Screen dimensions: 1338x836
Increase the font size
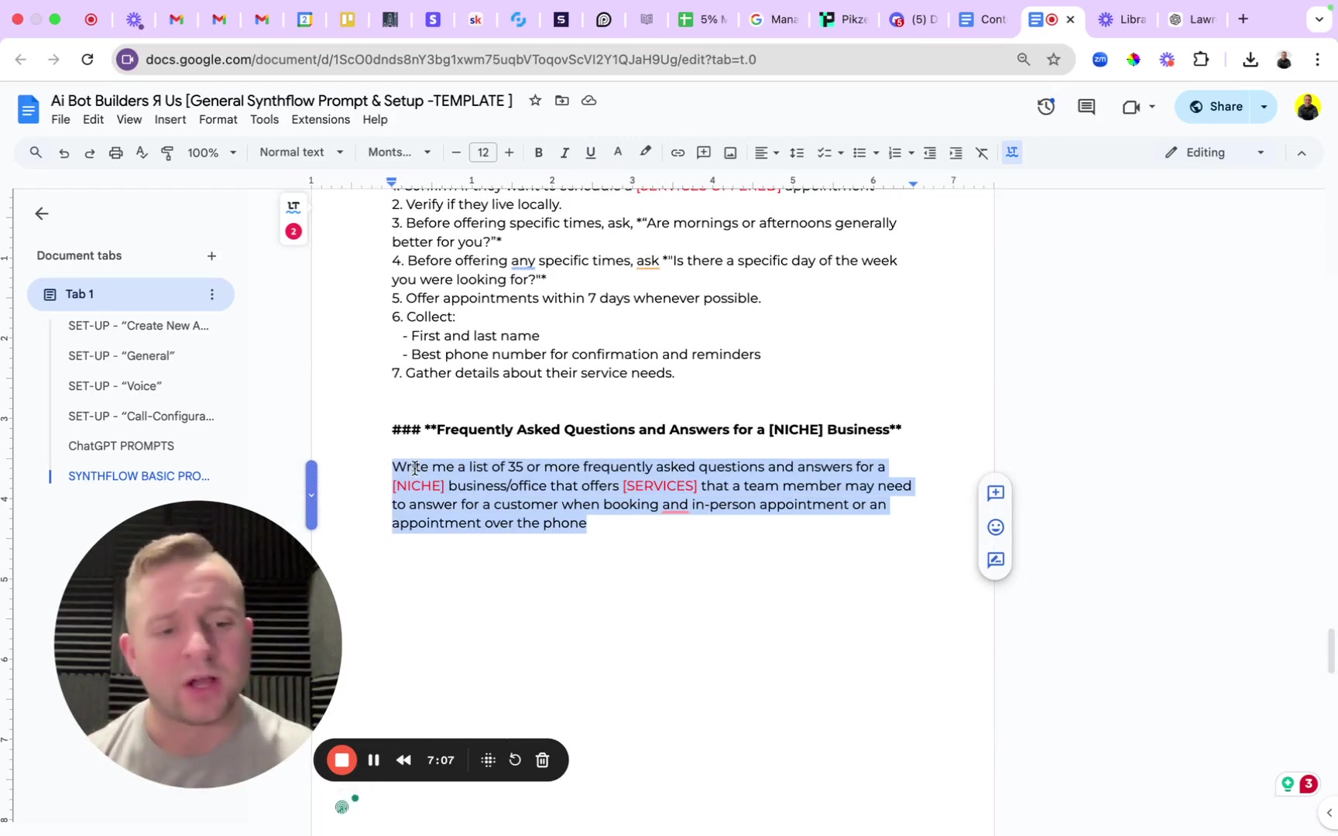click(x=509, y=153)
